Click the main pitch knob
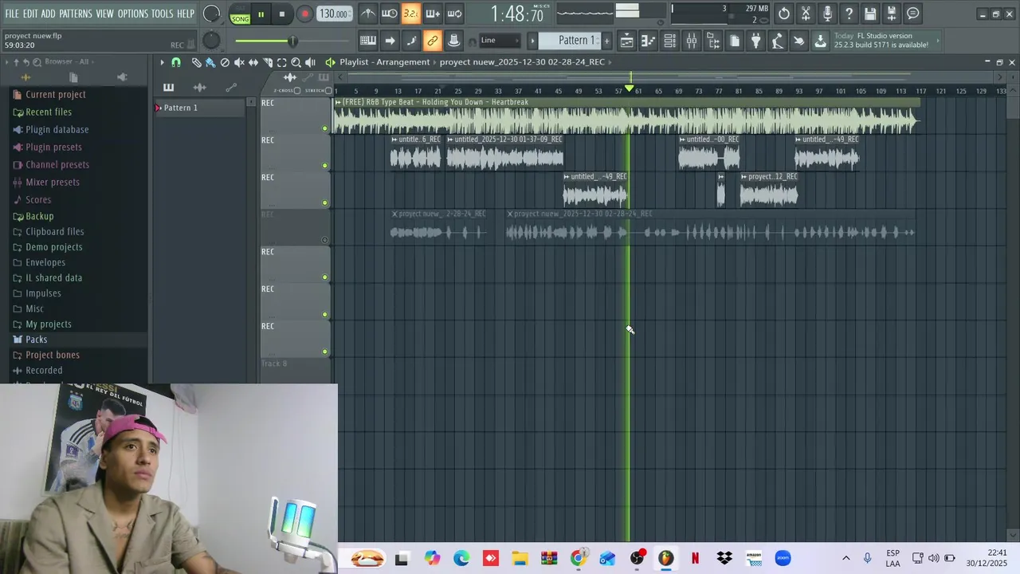1020x574 pixels. point(211,41)
